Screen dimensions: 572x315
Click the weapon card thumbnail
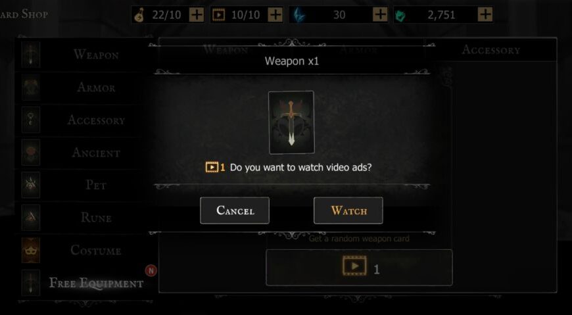(291, 122)
